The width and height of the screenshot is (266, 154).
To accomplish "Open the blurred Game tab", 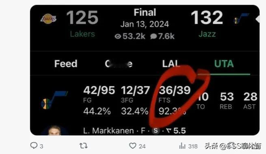I will pyautogui.click(x=119, y=64).
